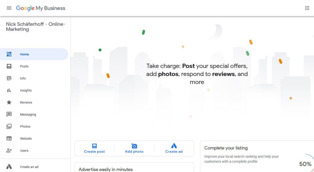Select the Insights menu item
314x172 pixels.
(x=26, y=91)
